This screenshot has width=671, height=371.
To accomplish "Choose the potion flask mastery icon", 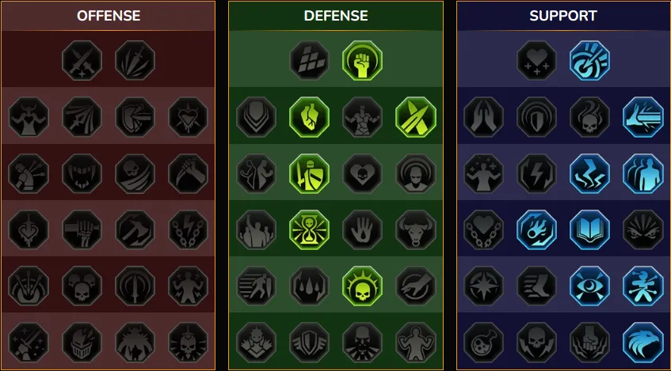I will pos(483,343).
